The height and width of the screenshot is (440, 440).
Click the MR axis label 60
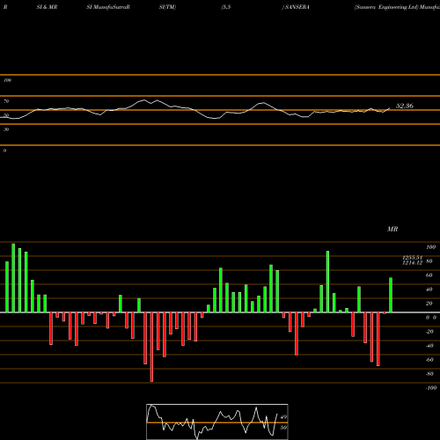[x=429, y=275]
